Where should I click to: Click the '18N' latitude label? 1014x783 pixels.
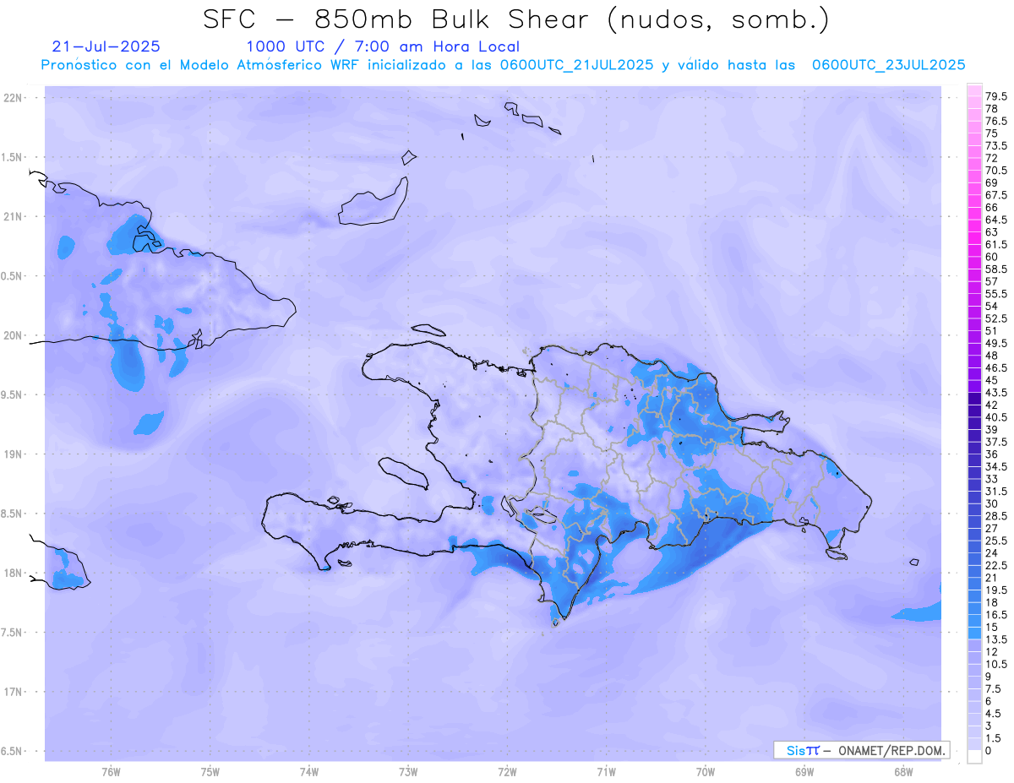coord(14,574)
